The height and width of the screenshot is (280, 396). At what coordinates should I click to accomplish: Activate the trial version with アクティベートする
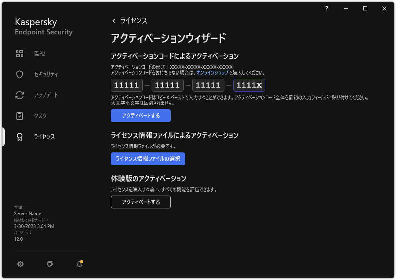click(x=140, y=202)
